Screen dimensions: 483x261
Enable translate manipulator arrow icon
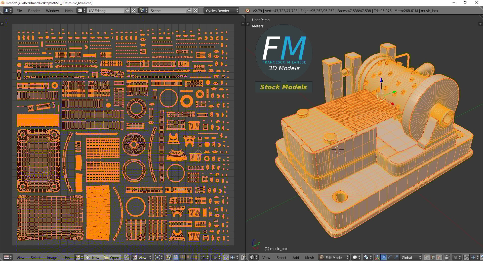[383, 257]
